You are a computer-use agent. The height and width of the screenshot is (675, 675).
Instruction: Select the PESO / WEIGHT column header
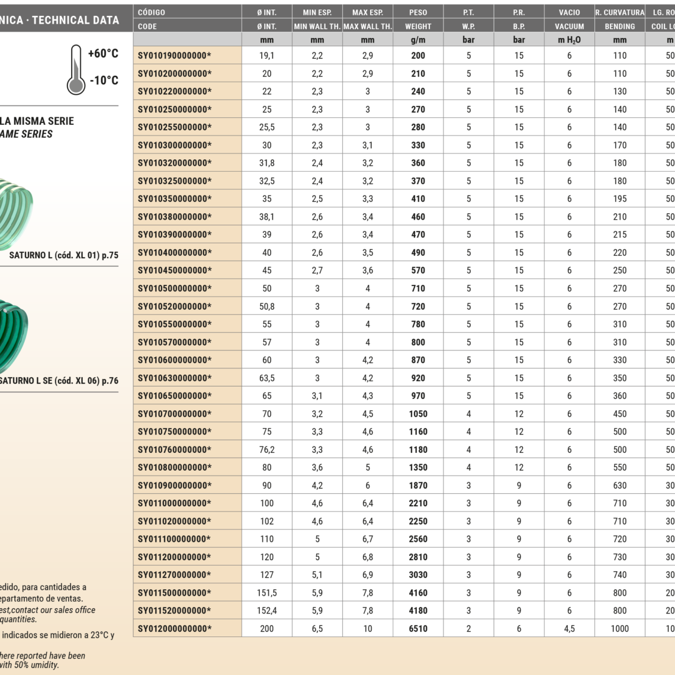418,19
